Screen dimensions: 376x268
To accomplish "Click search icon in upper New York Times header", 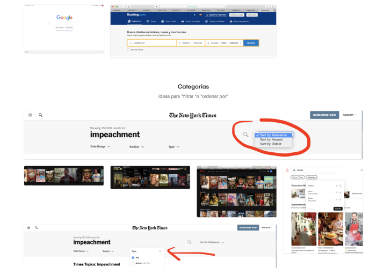I will pyautogui.click(x=40, y=115).
